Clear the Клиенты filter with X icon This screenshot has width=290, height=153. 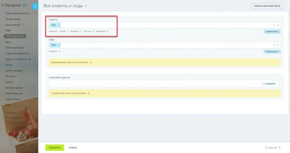[x=278, y=25]
